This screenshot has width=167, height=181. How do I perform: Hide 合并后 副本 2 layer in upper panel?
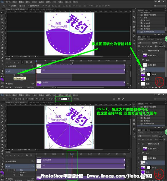(x=139, y=55)
